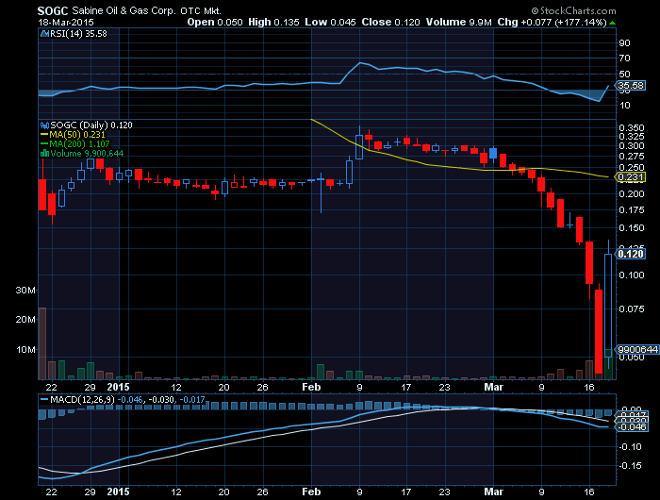This screenshot has height=500, width=660.
Task: Click the Feb date label under the volume bars
Action: (311, 387)
